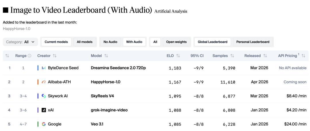This screenshot has height=131, width=310.
Task: Click ByteDance Seed purple color bar
Action: click(38, 68)
